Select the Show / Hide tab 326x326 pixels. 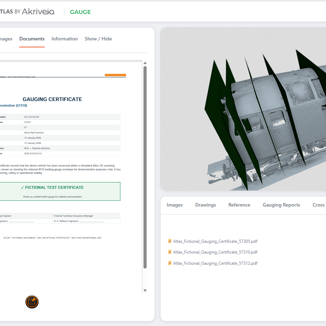point(98,39)
